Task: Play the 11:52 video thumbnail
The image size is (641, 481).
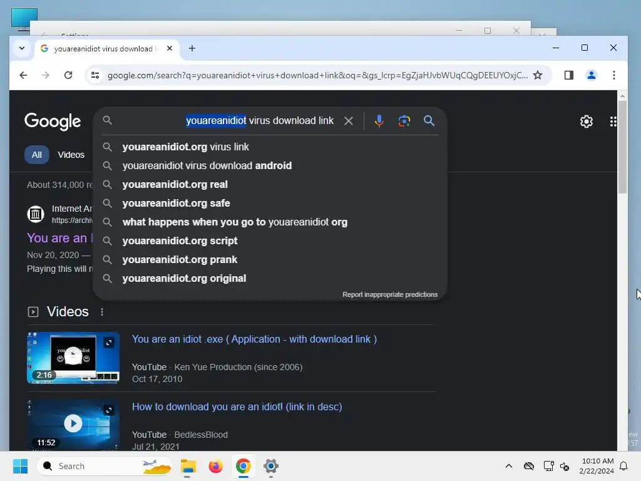Action: (x=73, y=424)
